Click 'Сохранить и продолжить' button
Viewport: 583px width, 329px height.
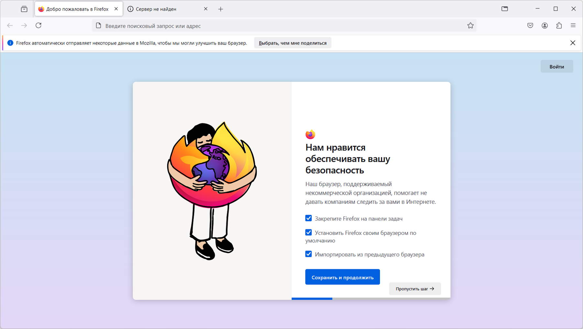342,277
